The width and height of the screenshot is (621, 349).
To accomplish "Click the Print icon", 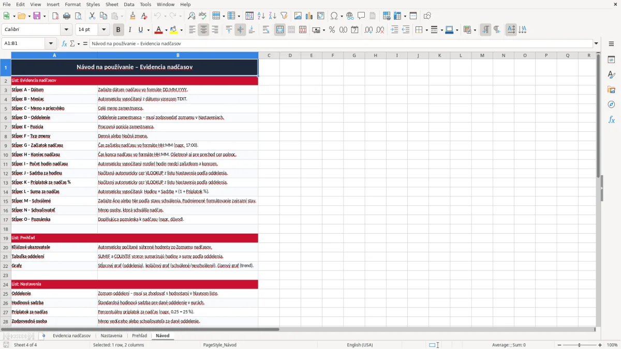I will click(67, 16).
